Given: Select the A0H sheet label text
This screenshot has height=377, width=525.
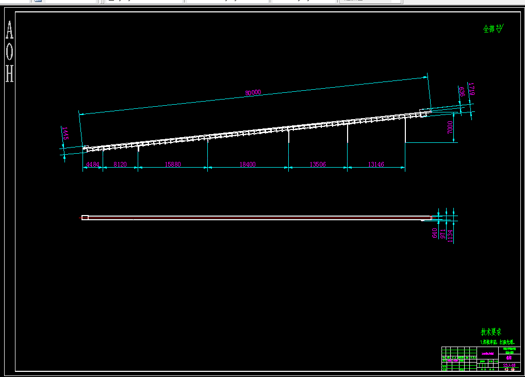Looking at the screenshot, I should (x=9, y=51).
